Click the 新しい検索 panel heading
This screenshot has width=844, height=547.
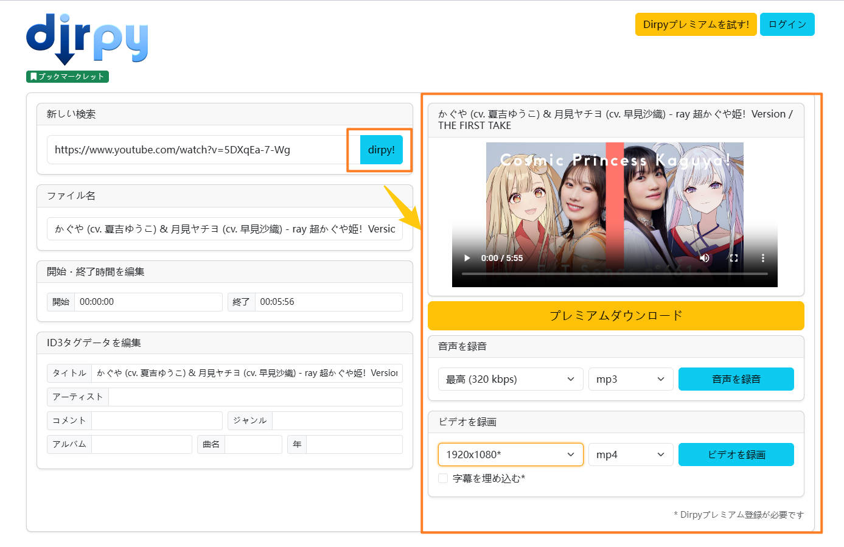[71, 114]
